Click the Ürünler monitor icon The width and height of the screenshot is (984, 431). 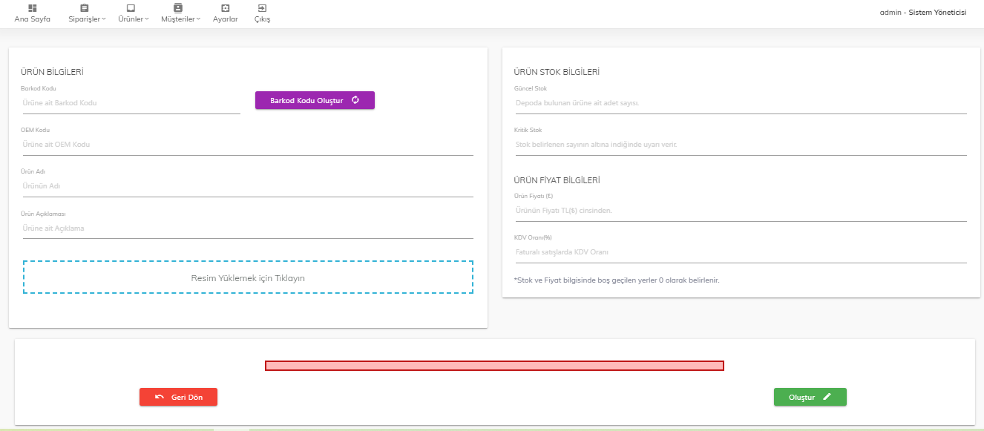[x=131, y=8]
